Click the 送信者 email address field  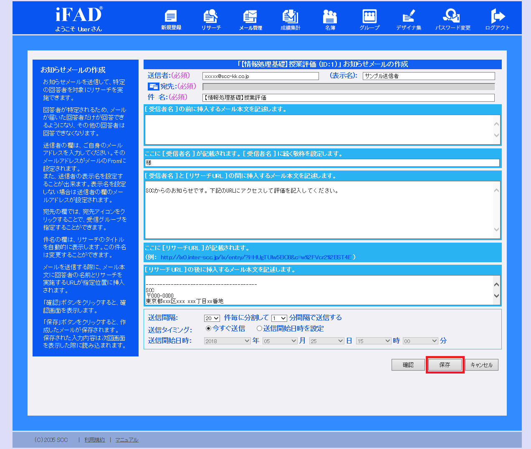(260, 76)
